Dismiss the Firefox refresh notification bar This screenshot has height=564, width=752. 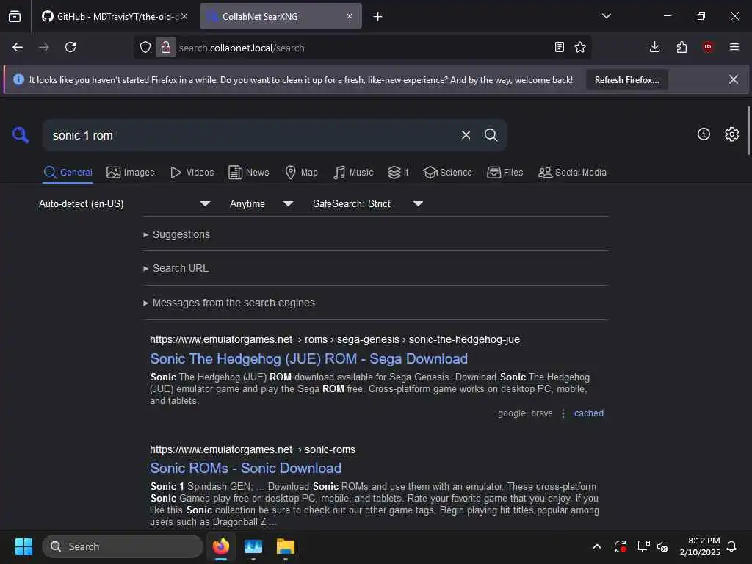tap(734, 79)
